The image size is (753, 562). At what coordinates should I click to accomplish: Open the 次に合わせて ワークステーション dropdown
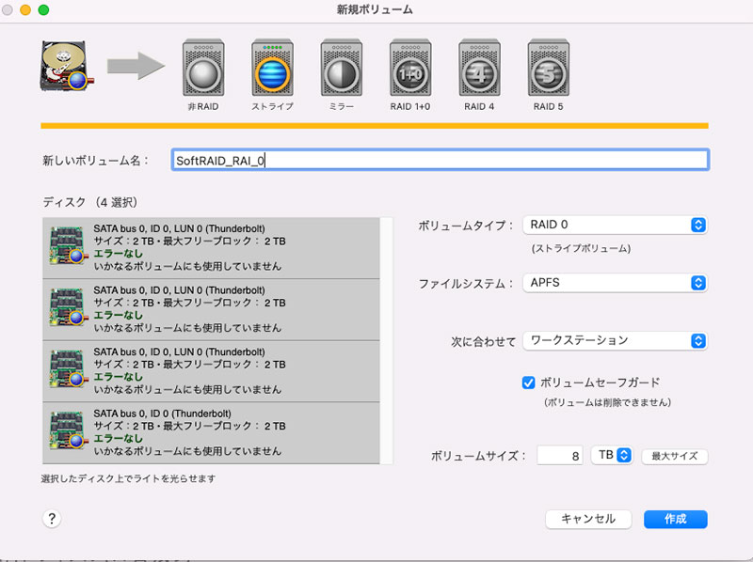click(615, 341)
